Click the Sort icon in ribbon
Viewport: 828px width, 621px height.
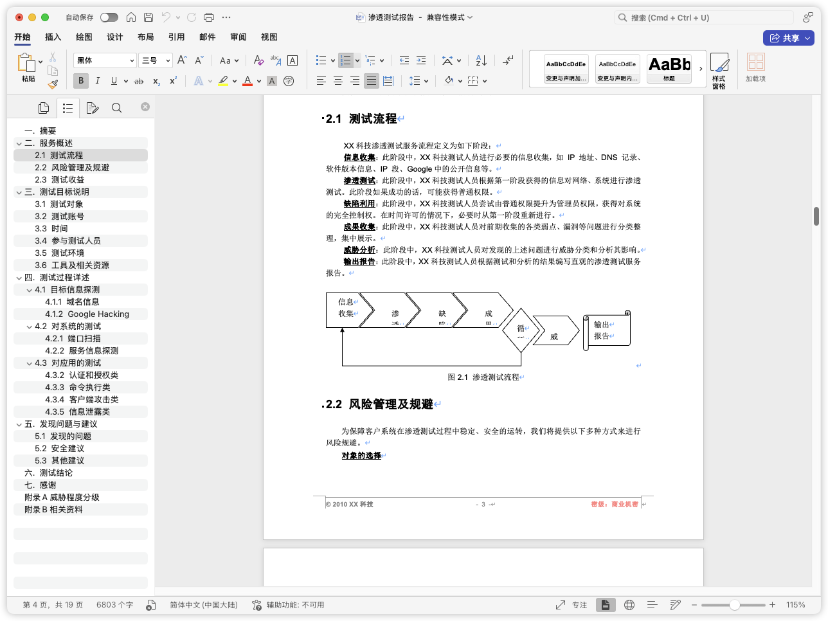(x=482, y=60)
